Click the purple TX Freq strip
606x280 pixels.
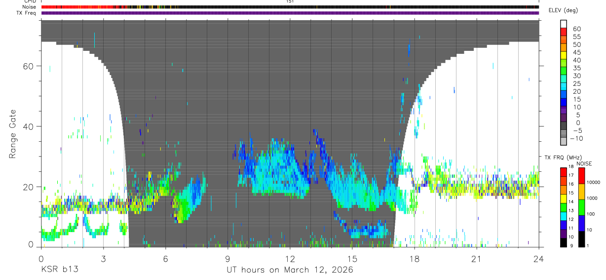pyautogui.click(x=290, y=13)
